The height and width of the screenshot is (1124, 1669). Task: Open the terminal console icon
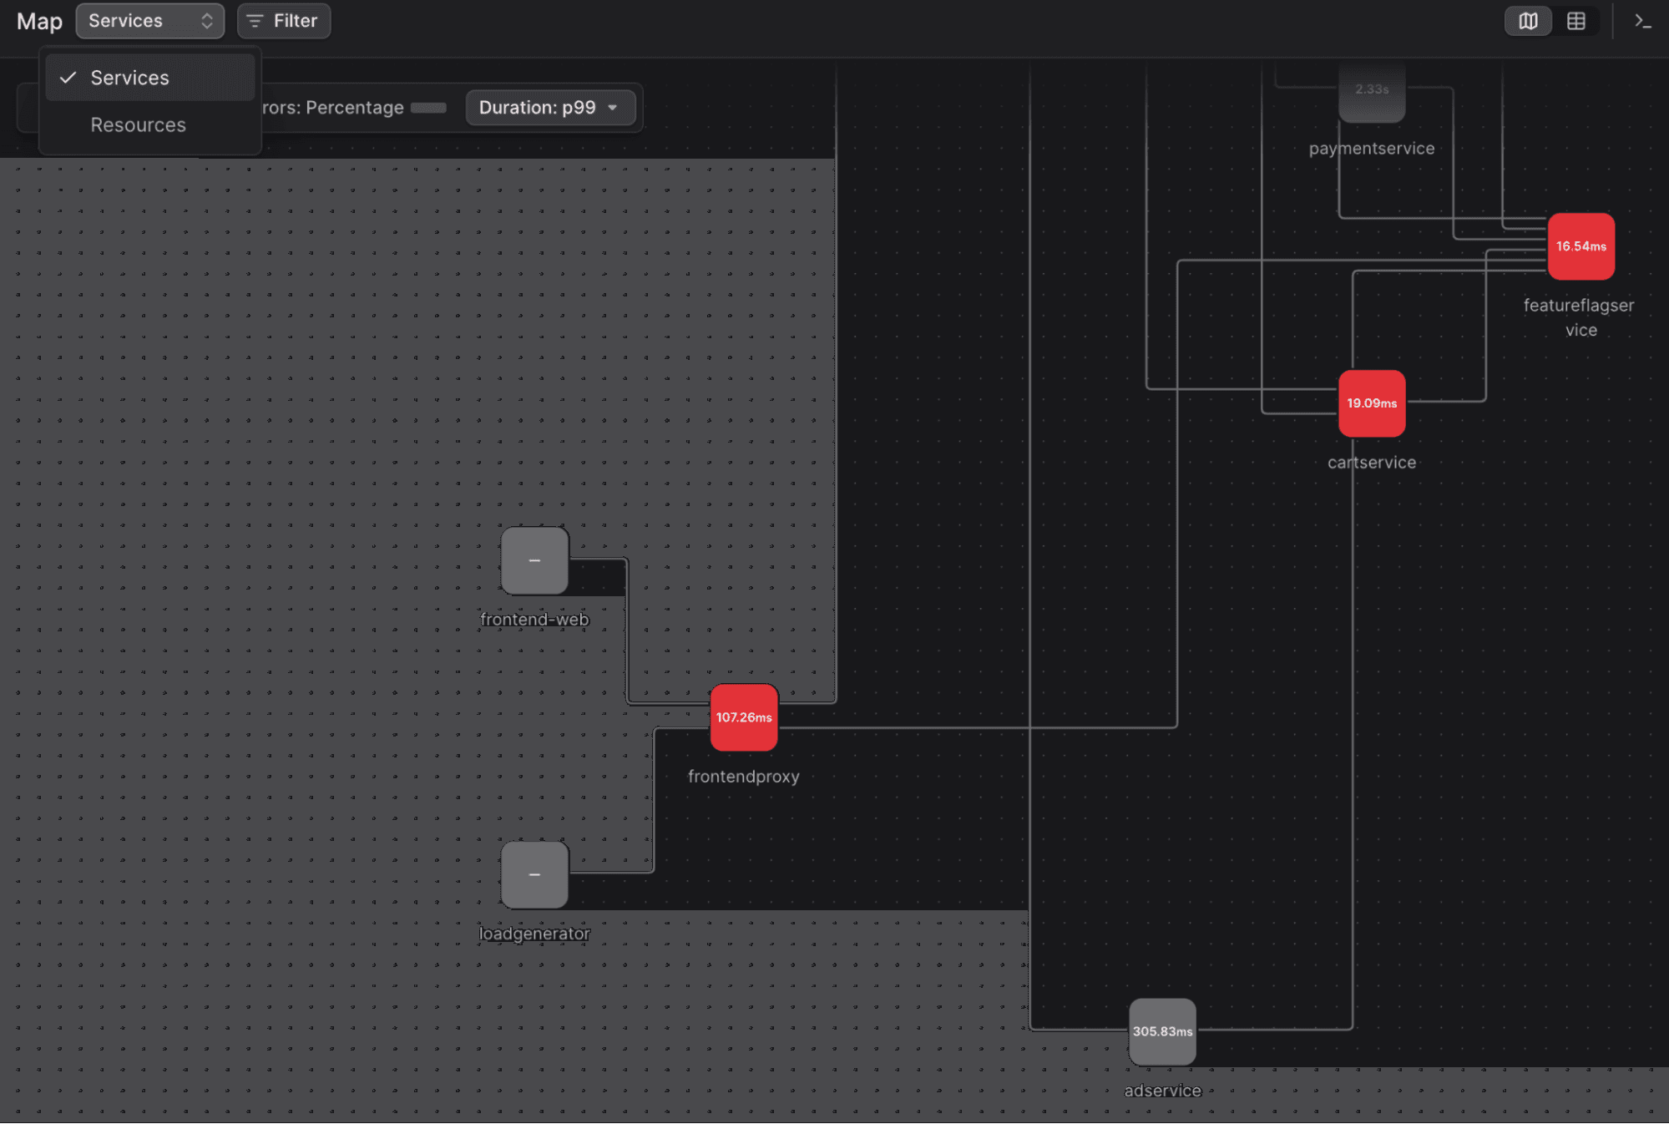(1642, 21)
